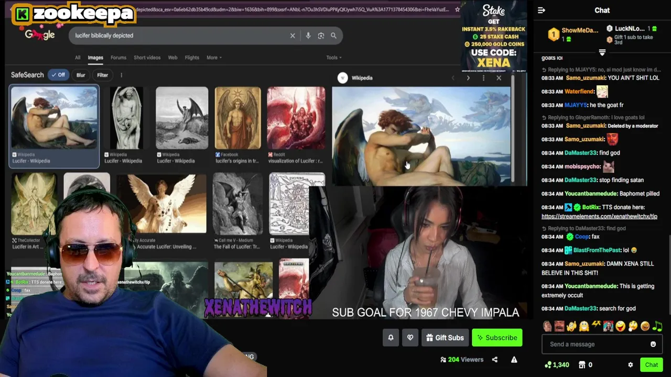Click ShowMeDa... top gifter name
This screenshot has width=671, height=377.
click(580, 30)
